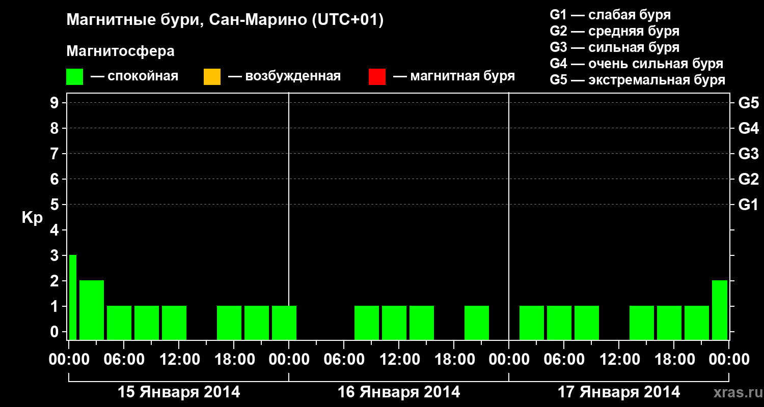764x407 pixels.
Task: Click the 'G1' label on the right axis
Action: pyautogui.click(x=748, y=205)
